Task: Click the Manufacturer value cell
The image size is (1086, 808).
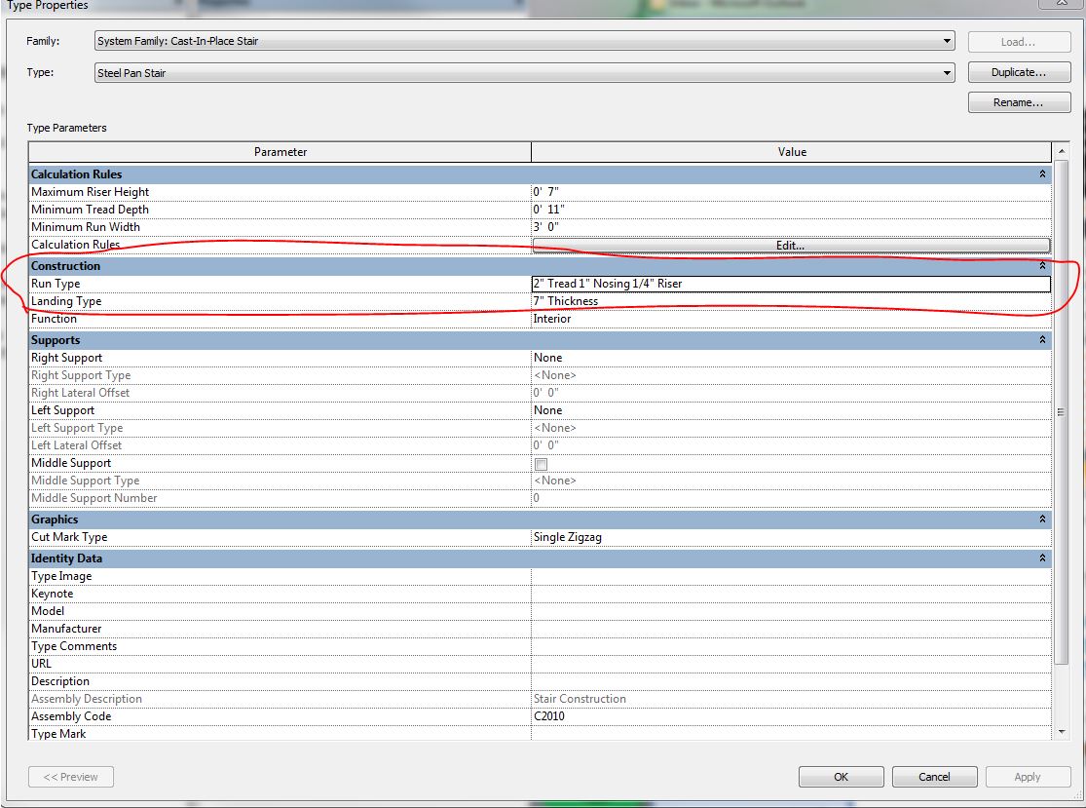Action: tap(791, 629)
